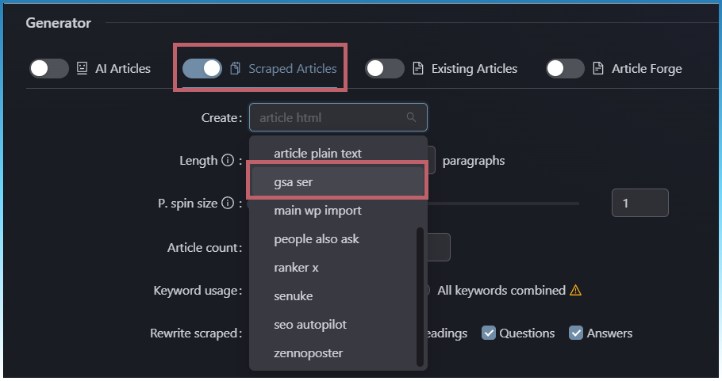
Task: Click the AI Articles robot icon
Action: pos(82,68)
